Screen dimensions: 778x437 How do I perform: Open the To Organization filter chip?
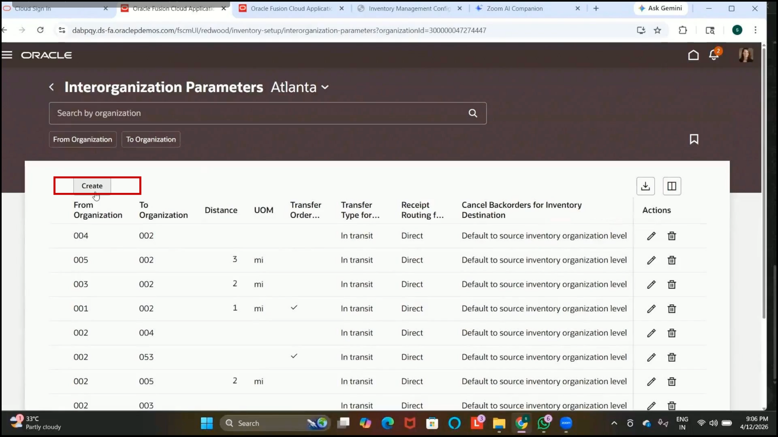tap(151, 139)
